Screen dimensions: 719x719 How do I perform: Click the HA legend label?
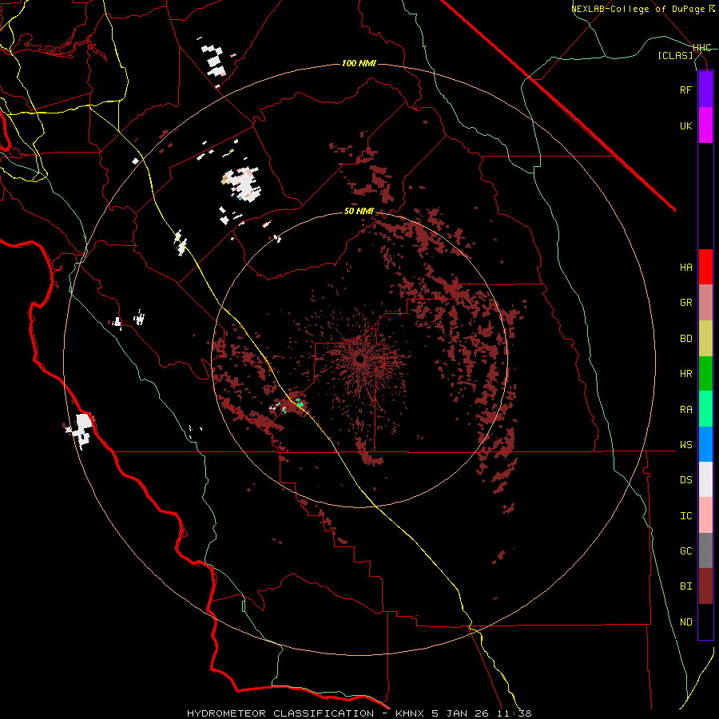tap(685, 267)
